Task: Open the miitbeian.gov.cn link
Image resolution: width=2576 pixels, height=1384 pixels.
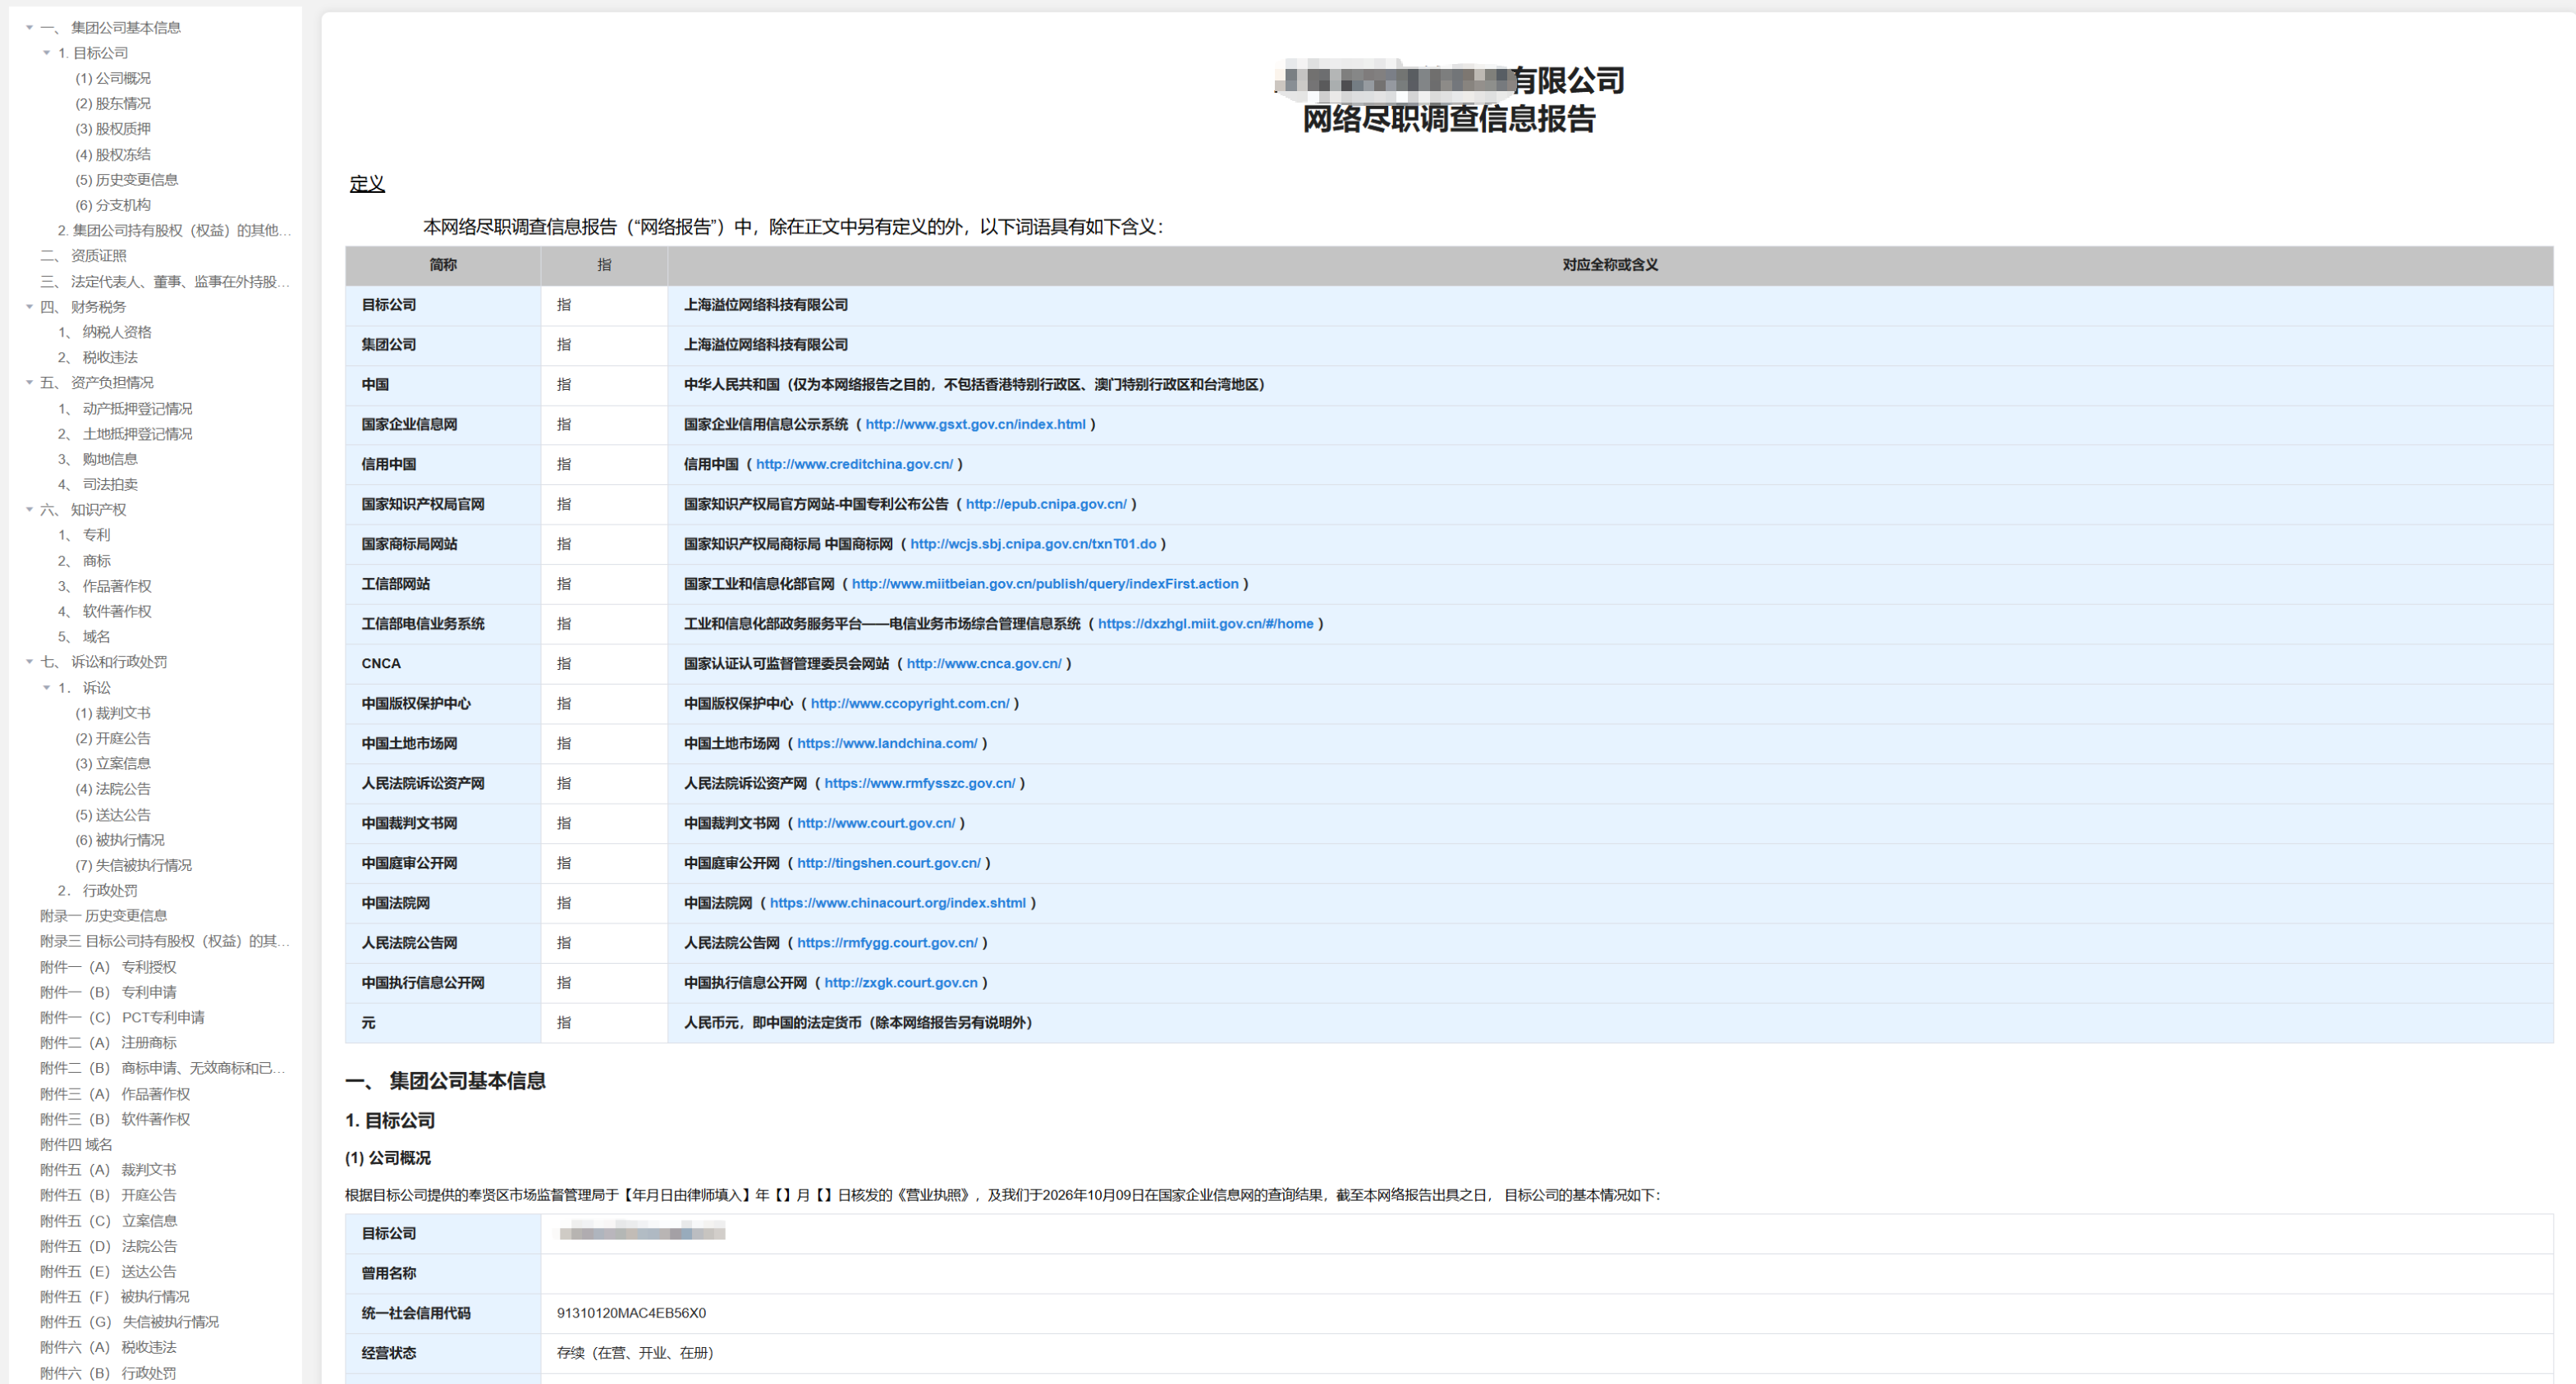Action: pos(1045,584)
